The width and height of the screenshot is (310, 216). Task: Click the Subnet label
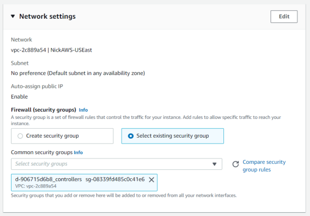[20, 63]
